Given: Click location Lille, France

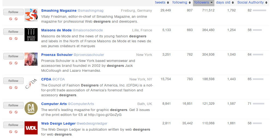Looking at the screenshot, I should pos(142,30).
